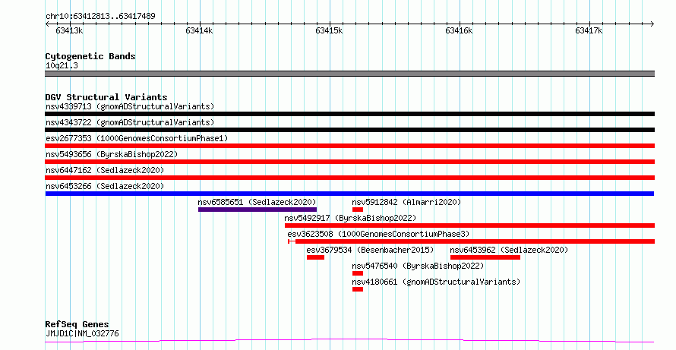676x350 pixels.
Task: Select the small red bar under nsv5912842
Action: 358,210
